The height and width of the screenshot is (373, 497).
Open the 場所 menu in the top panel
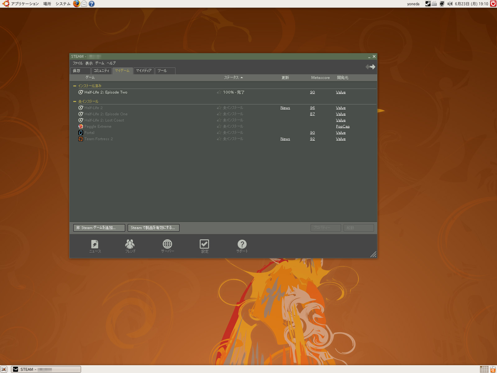pyautogui.click(x=47, y=4)
